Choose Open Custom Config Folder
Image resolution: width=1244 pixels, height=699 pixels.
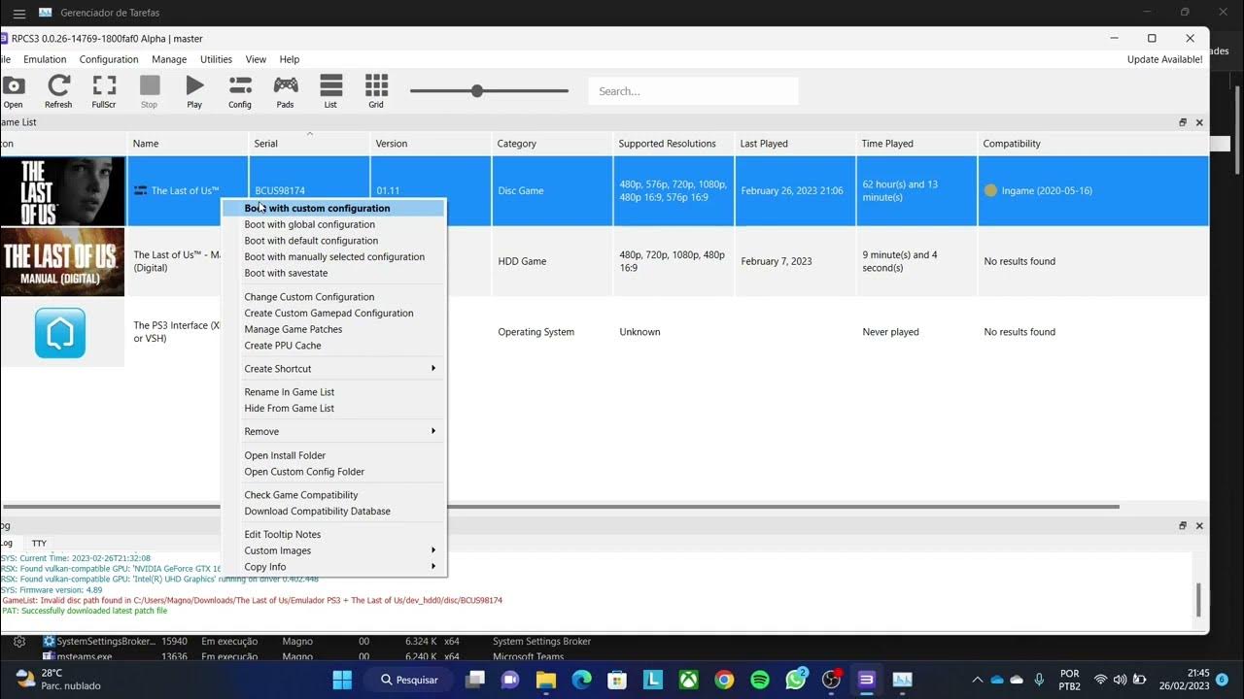tap(333, 472)
